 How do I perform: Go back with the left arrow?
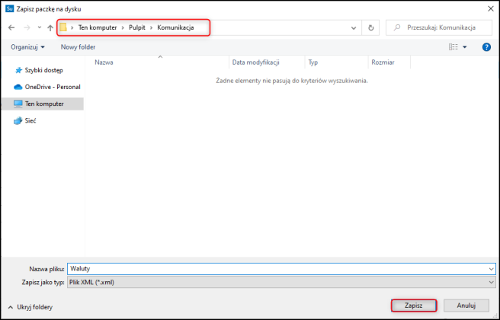(11, 27)
